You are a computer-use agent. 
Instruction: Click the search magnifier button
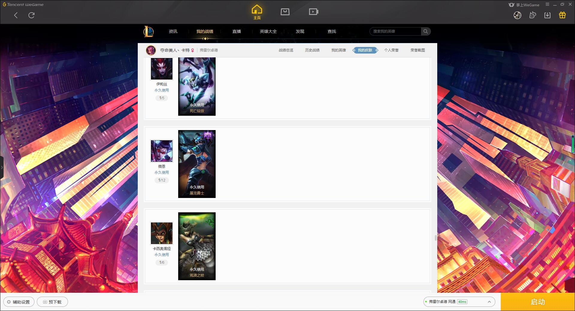point(426,31)
